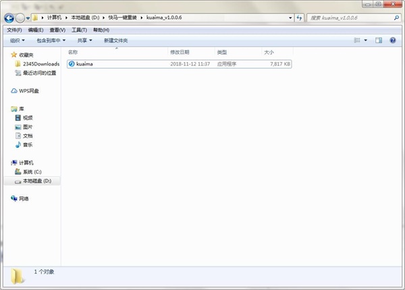Click the refresh button beside address bar
Image resolution: width=405 pixels, height=290 pixels.
tap(299, 18)
